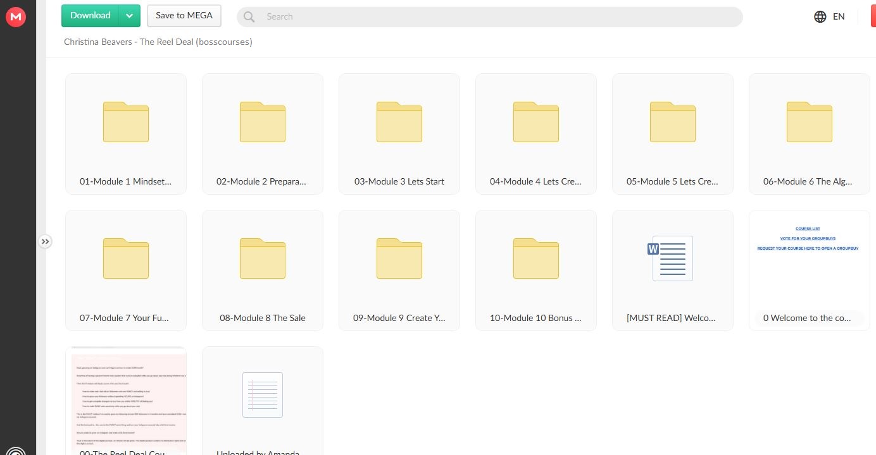Open the 06-Module 6 The Algorithm folder
Image resolution: width=876 pixels, height=455 pixels.
[810, 133]
